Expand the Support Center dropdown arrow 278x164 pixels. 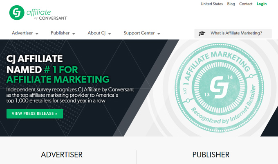click(159, 34)
